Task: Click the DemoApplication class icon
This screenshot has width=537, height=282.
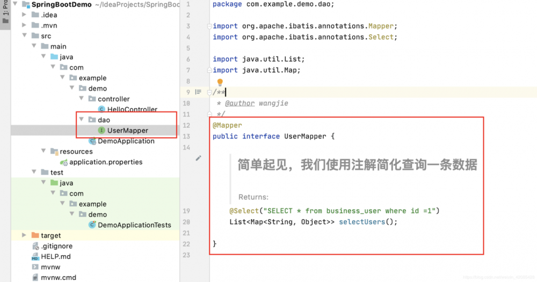Action: [92, 141]
